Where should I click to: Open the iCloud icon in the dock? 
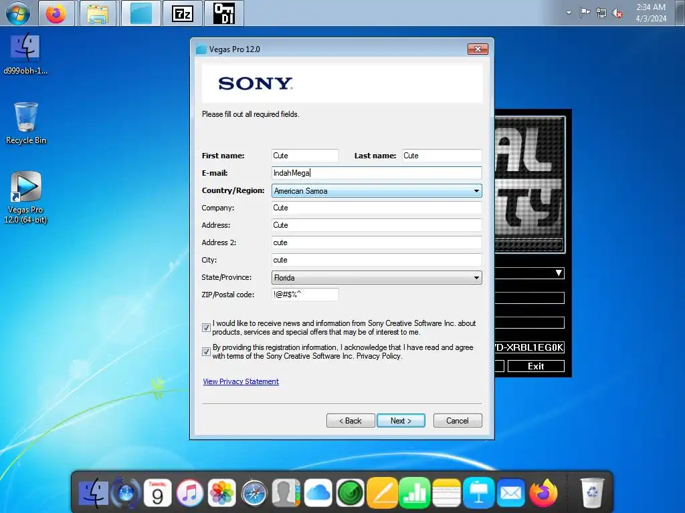[318, 494]
